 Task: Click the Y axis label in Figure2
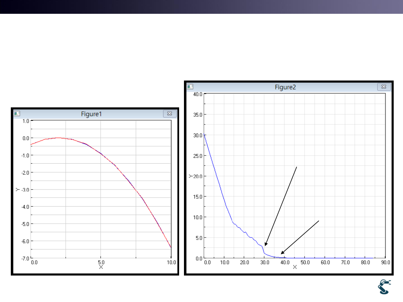point(191,176)
